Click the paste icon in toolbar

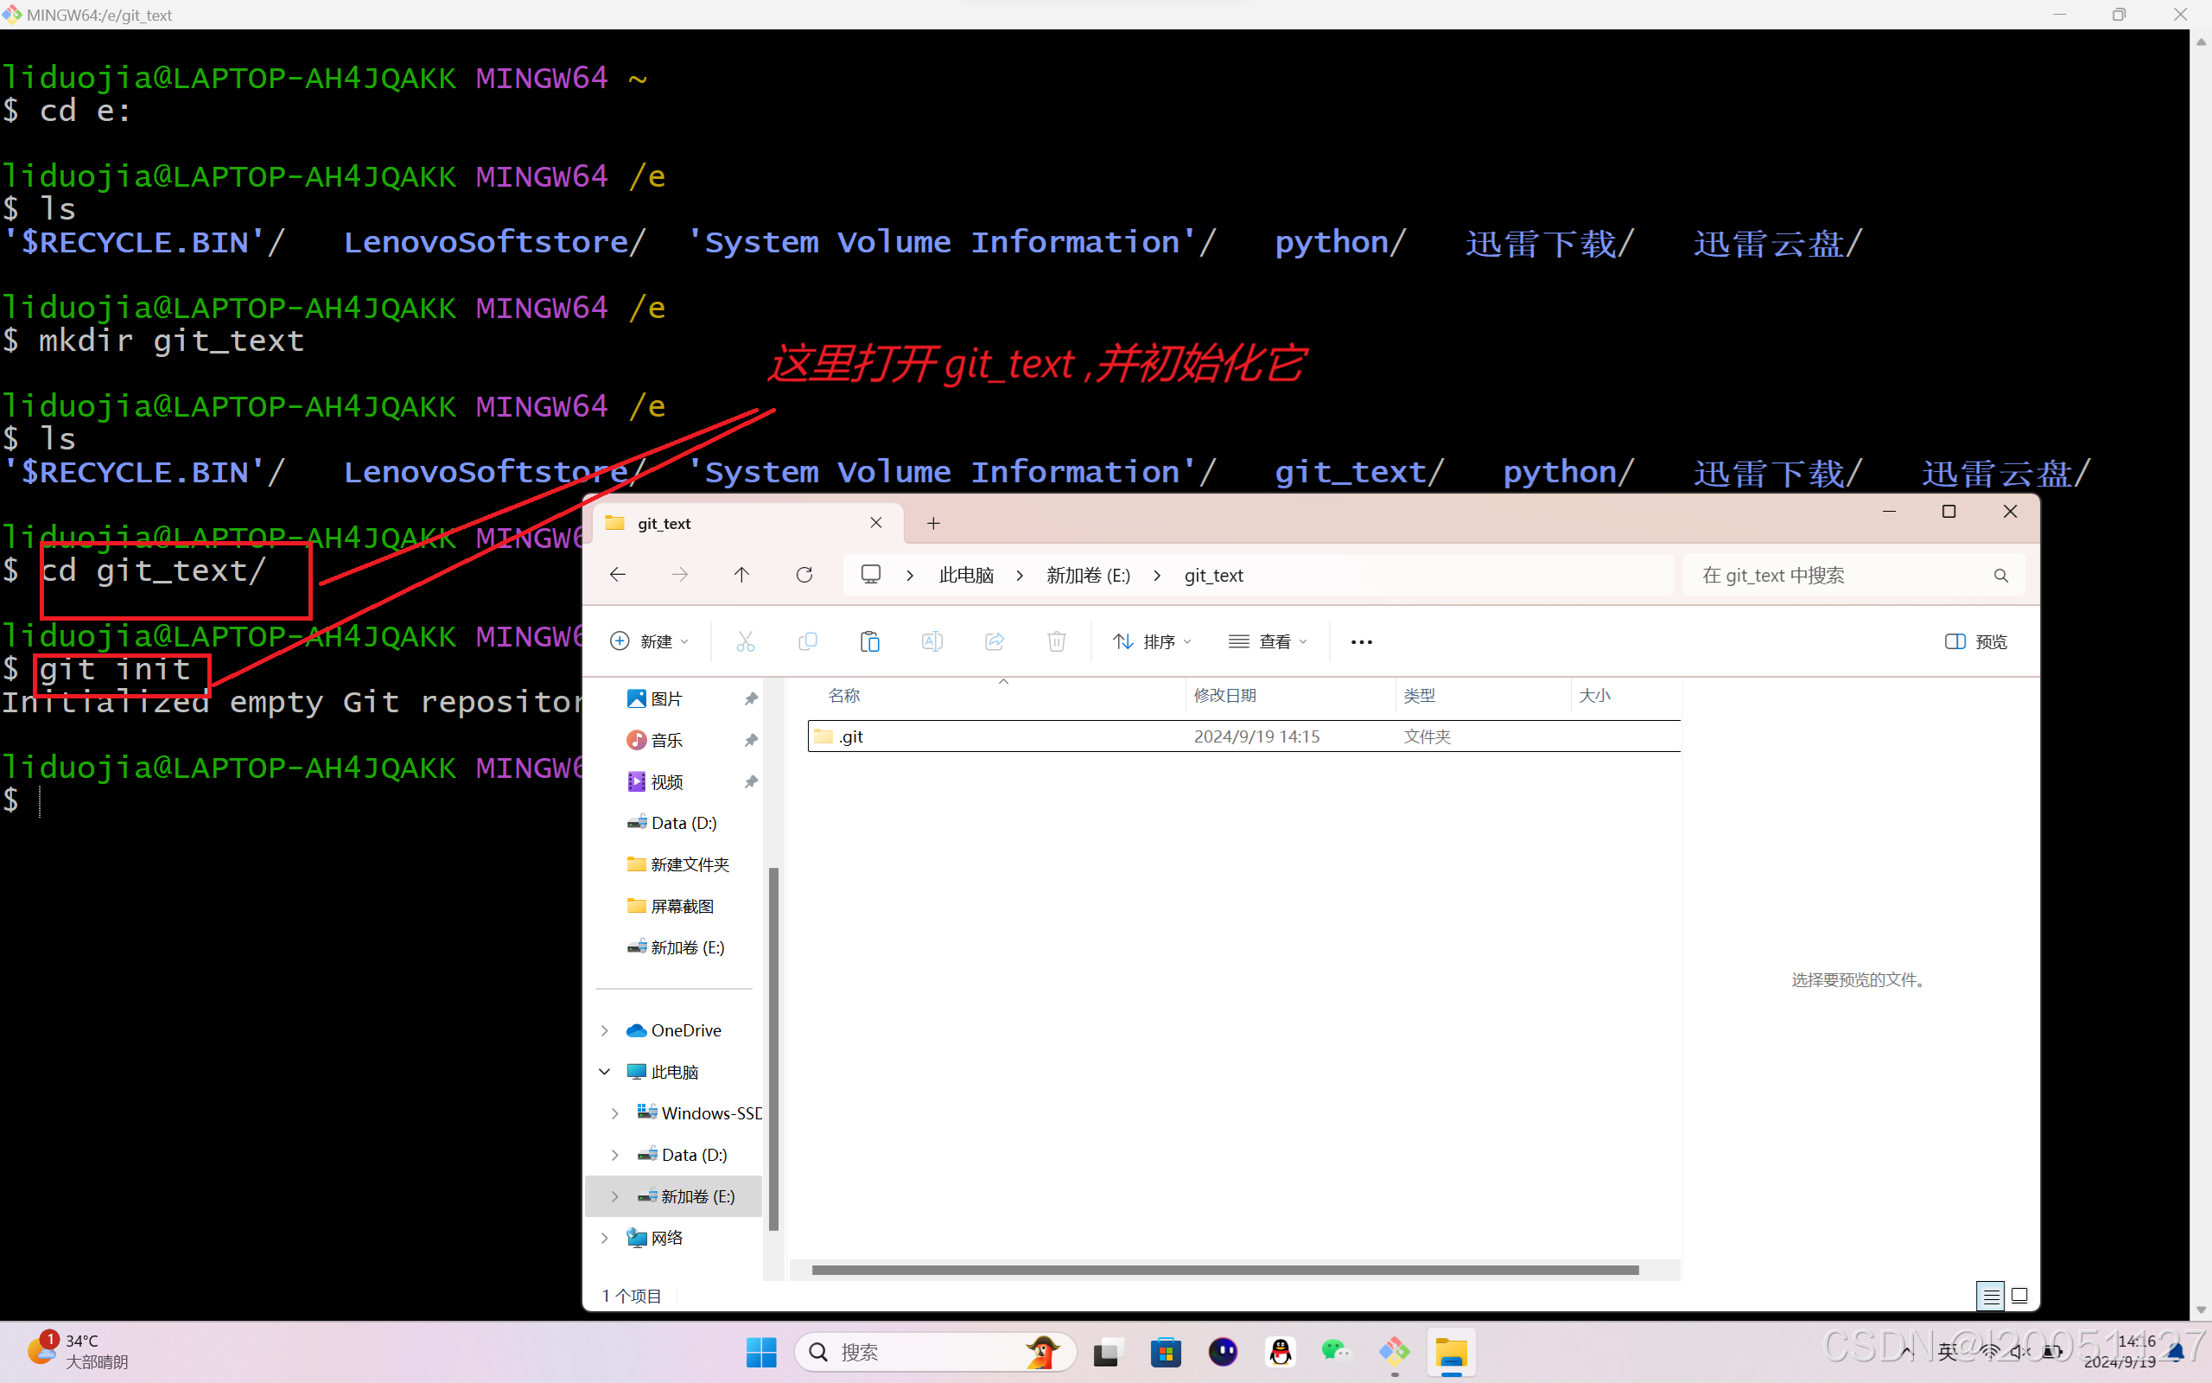pos(869,641)
